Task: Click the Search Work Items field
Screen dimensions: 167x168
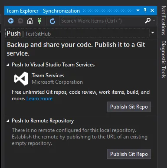Action: pyautogui.click(x=102, y=21)
